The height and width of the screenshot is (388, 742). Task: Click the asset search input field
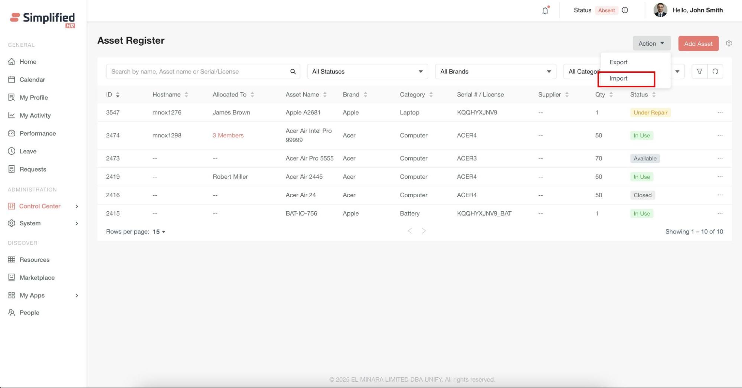click(197, 72)
